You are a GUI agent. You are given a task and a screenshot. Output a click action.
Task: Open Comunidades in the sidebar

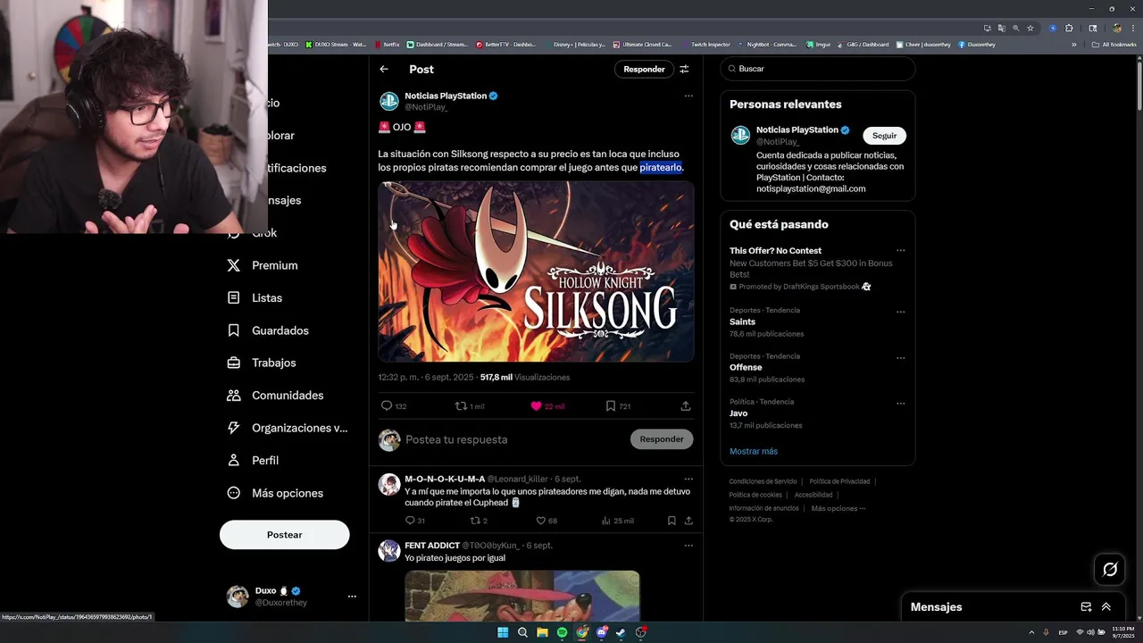coord(275,395)
